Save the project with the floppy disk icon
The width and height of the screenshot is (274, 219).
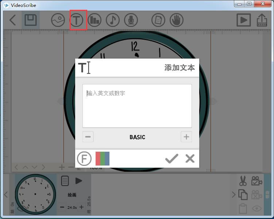(31, 20)
